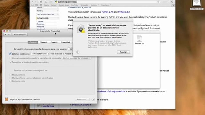Open the Python 3.4.0 alpha 1 link

[81, 105]
